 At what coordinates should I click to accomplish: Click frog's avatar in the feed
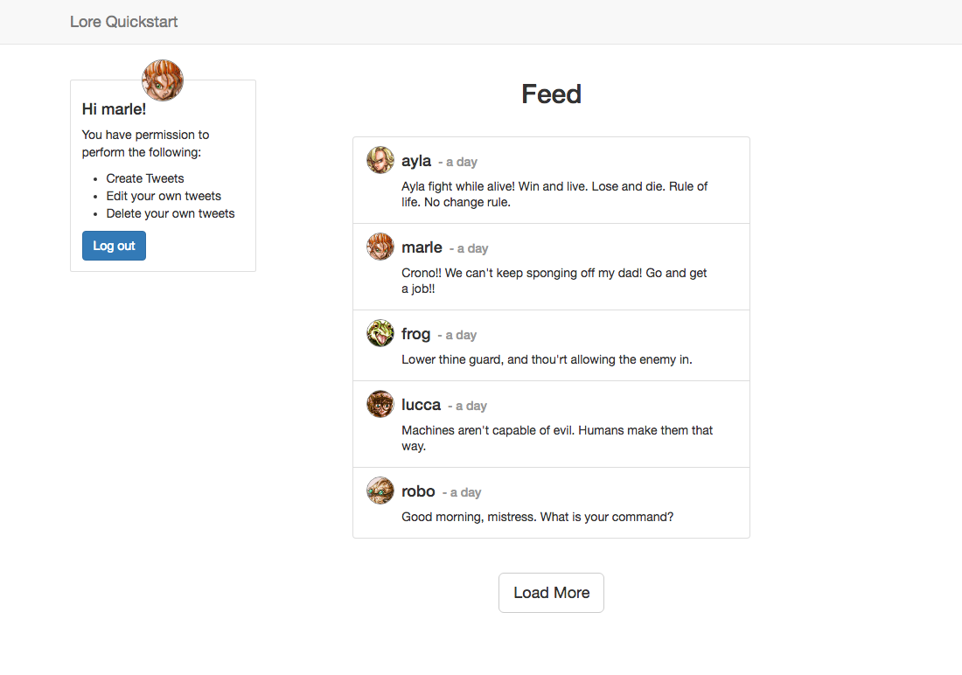tap(380, 333)
